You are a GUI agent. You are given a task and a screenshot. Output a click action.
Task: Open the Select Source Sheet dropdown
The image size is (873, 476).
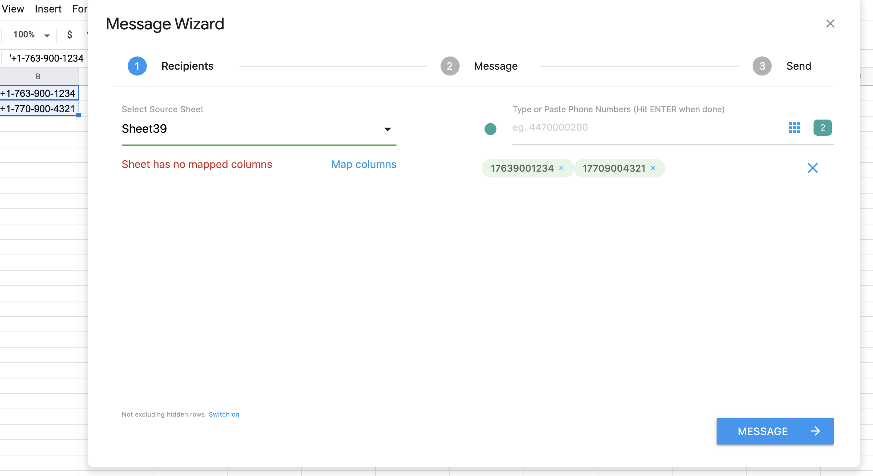[x=387, y=129]
